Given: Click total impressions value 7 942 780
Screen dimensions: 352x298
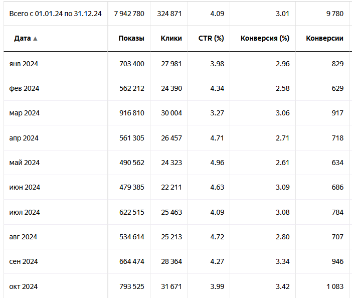Looking at the screenshot, I should coord(129,14).
